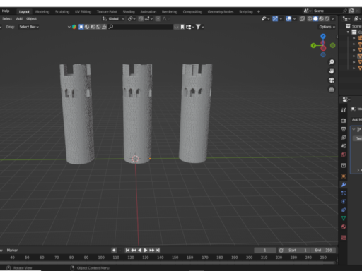Switch to the Geometry Nodes workspace tab

coord(221,12)
